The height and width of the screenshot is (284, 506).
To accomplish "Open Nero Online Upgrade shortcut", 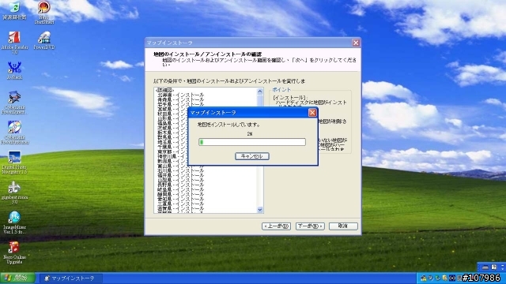I will [14, 252].
